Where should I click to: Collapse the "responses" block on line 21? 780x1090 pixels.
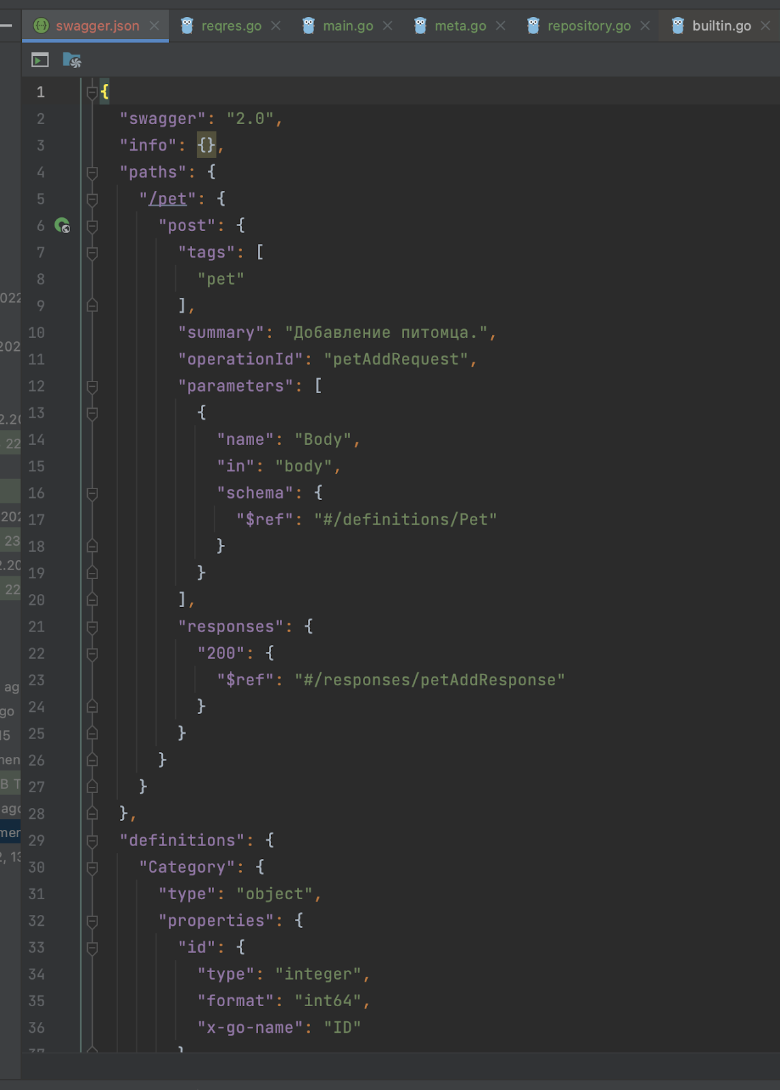coord(93,627)
